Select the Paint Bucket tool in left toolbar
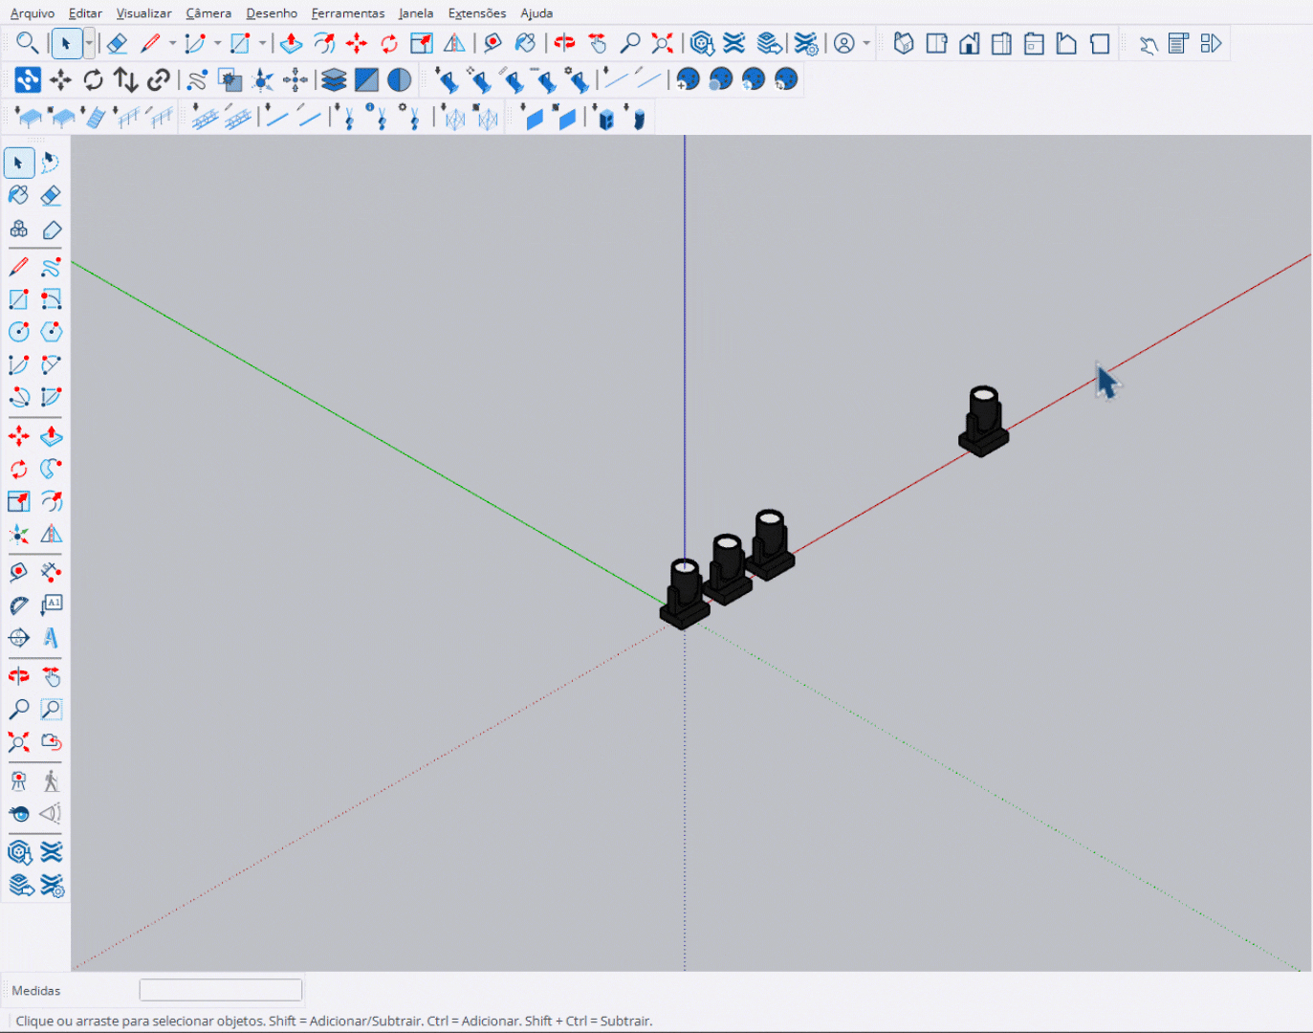This screenshot has width=1313, height=1033. point(18,195)
